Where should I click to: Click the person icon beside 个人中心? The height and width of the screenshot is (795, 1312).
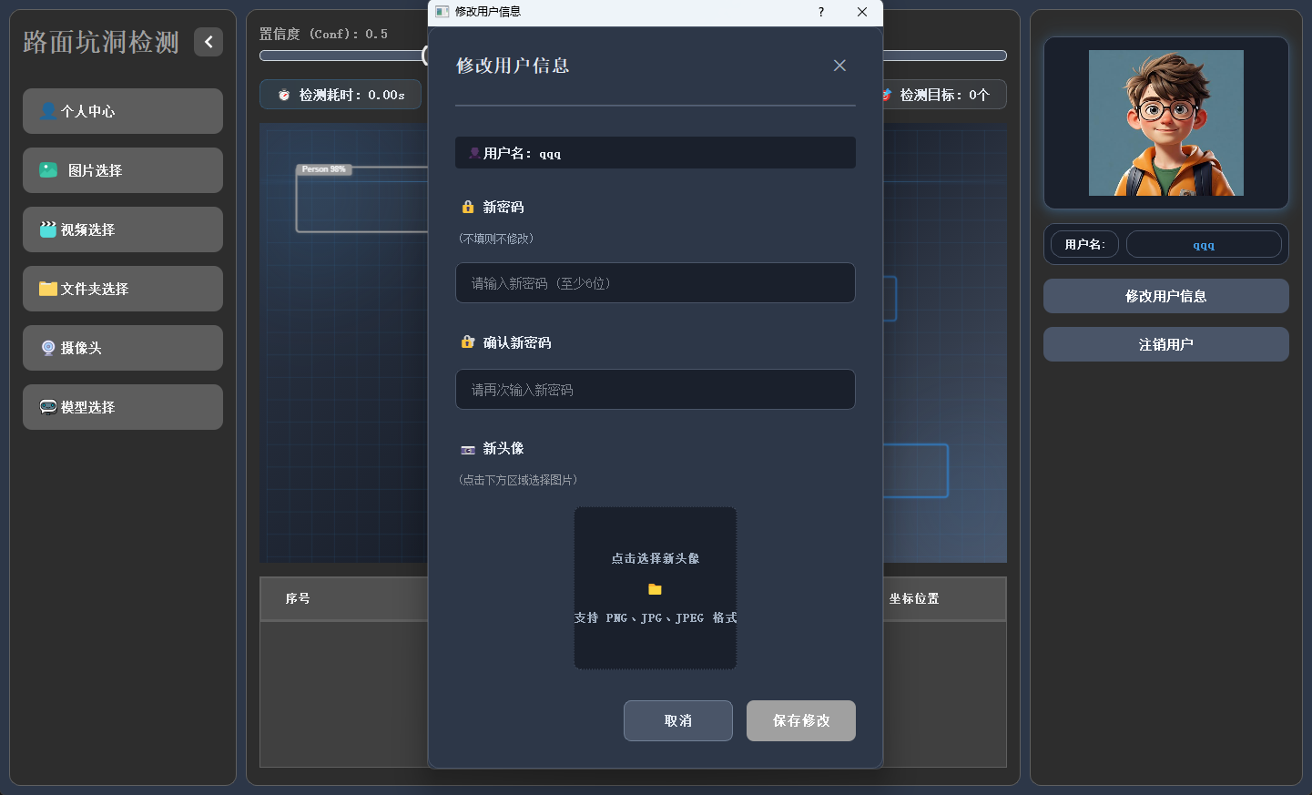pos(48,111)
